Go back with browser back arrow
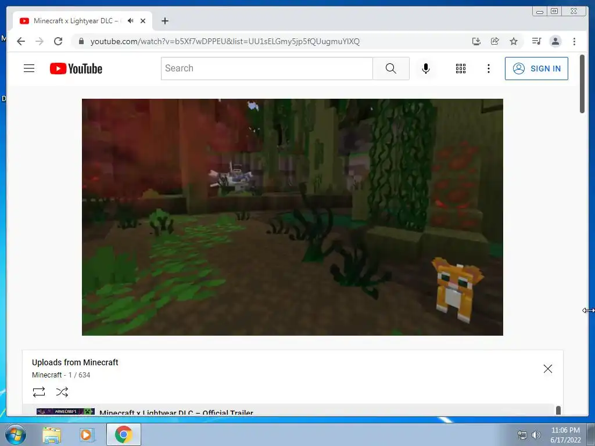Viewport: 595px width, 446px height. click(x=21, y=41)
